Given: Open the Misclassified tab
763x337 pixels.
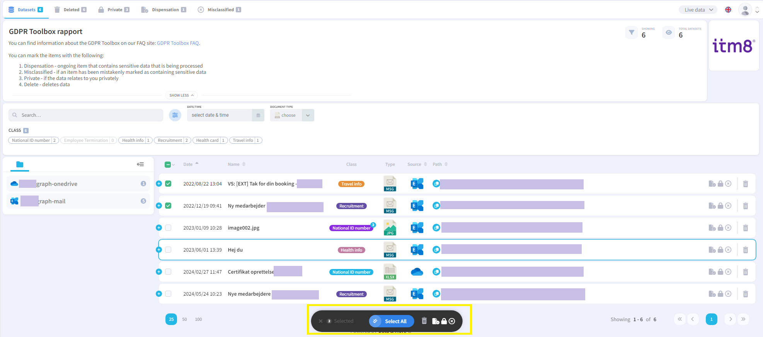Looking at the screenshot, I should [220, 10].
